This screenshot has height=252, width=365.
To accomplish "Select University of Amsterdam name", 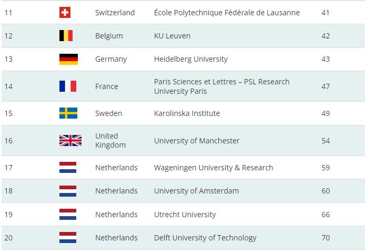I will 197,191.
